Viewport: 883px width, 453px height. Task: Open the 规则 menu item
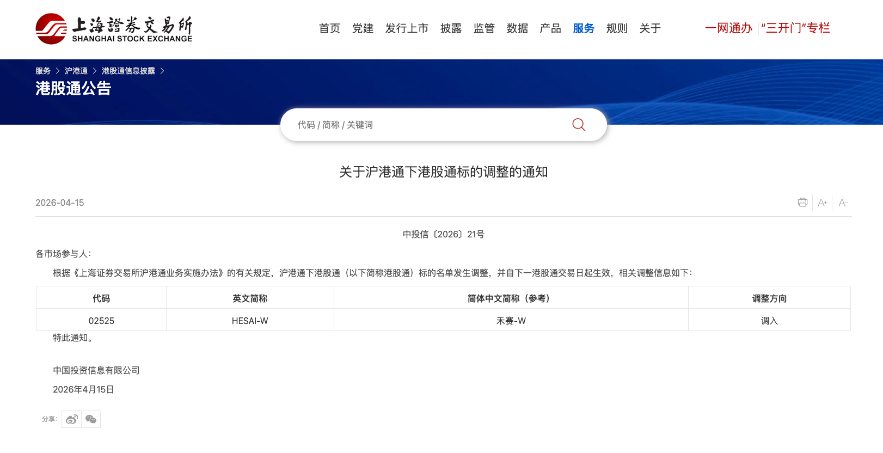(x=617, y=28)
